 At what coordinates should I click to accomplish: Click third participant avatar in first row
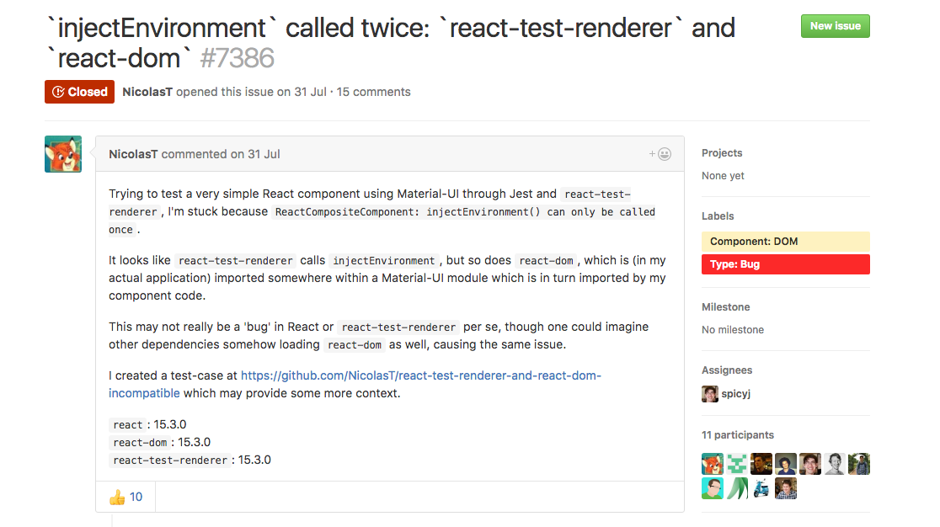coord(761,464)
